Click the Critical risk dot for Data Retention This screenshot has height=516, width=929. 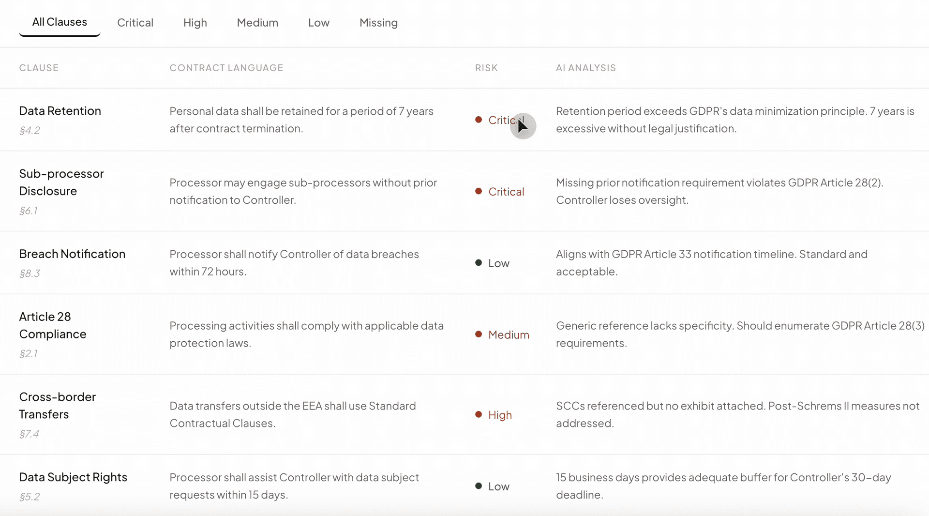tap(478, 120)
